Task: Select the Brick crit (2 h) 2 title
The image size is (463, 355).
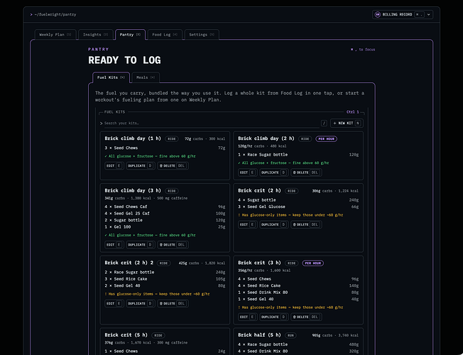Action: point(129,263)
